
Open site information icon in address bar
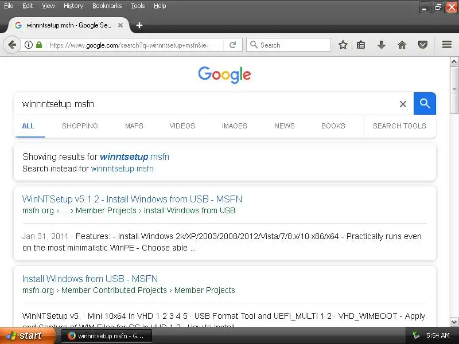[x=28, y=45]
